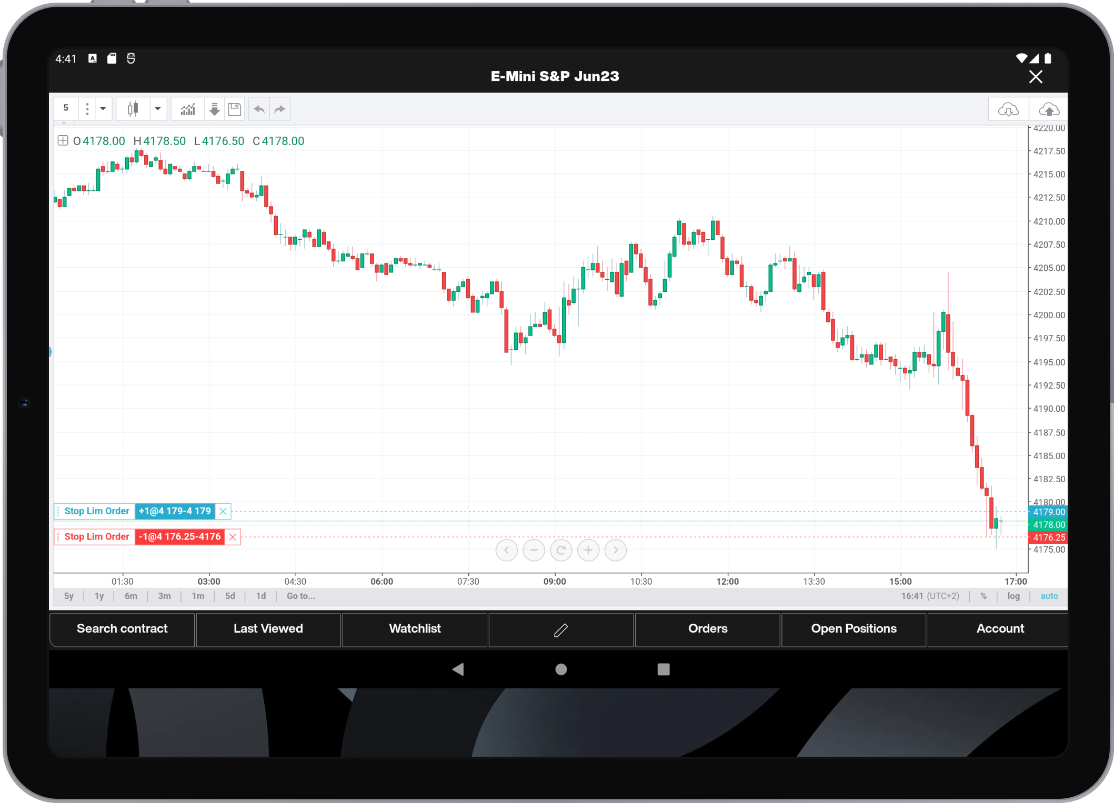Set time range to 3m
1114x803 pixels.
pos(165,596)
